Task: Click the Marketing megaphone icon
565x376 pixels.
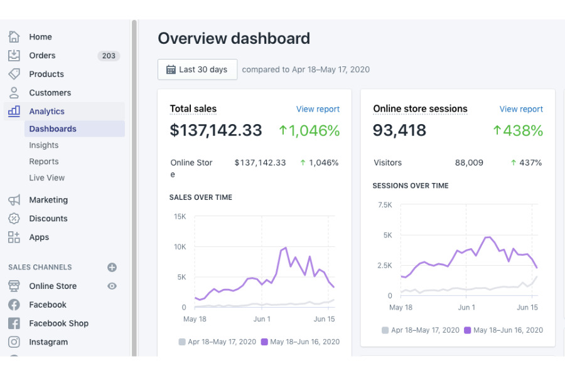Action: 14,200
